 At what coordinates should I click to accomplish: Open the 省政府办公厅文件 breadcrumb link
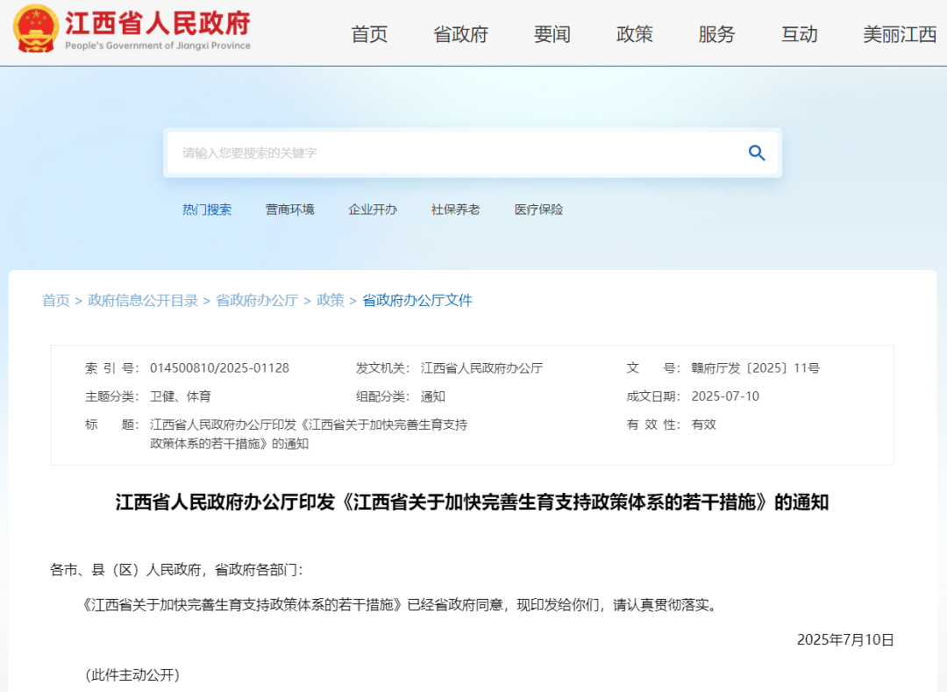coord(417,299)
